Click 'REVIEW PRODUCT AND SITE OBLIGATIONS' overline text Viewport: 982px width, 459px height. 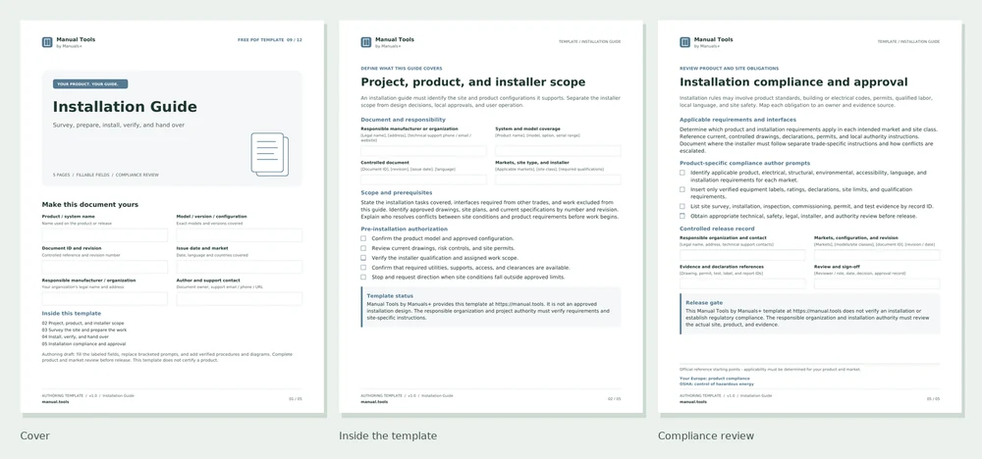(729, 68)
